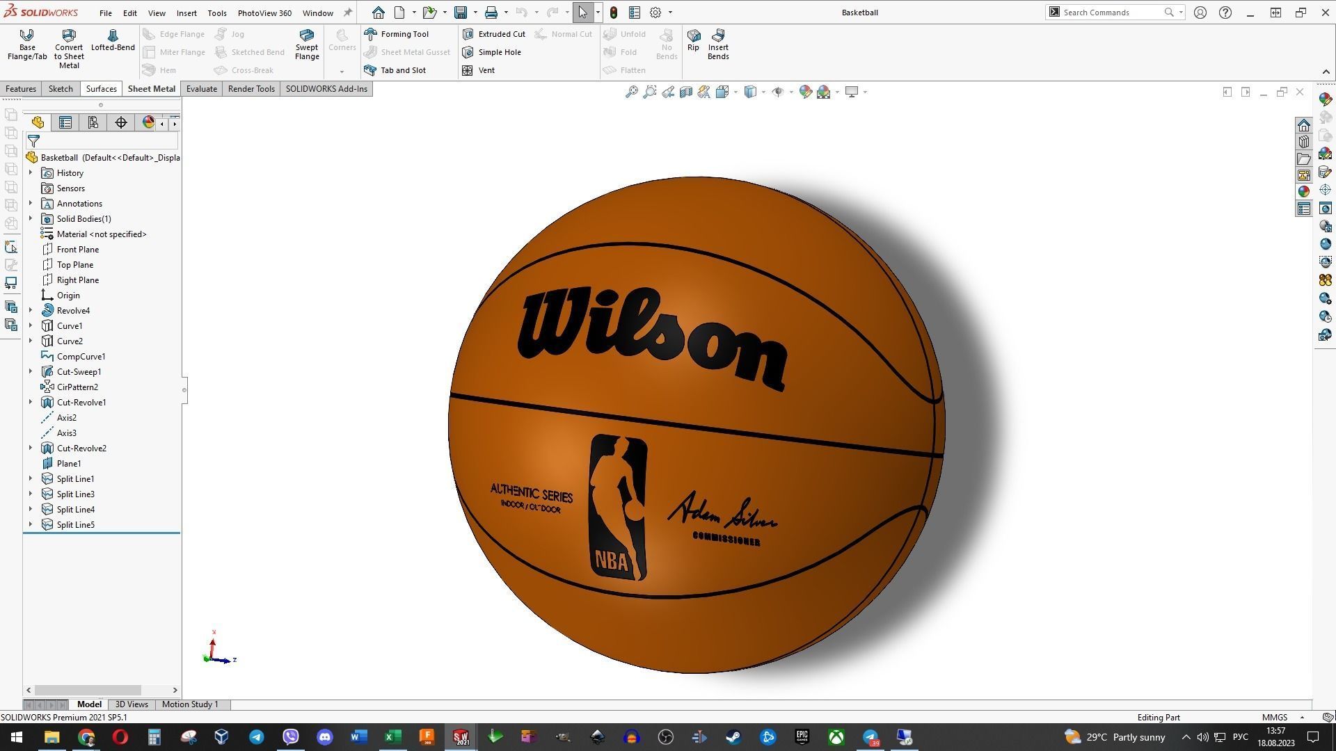
Task: Open the PropertyManager tab icon
Action: (x=65, y=122)
